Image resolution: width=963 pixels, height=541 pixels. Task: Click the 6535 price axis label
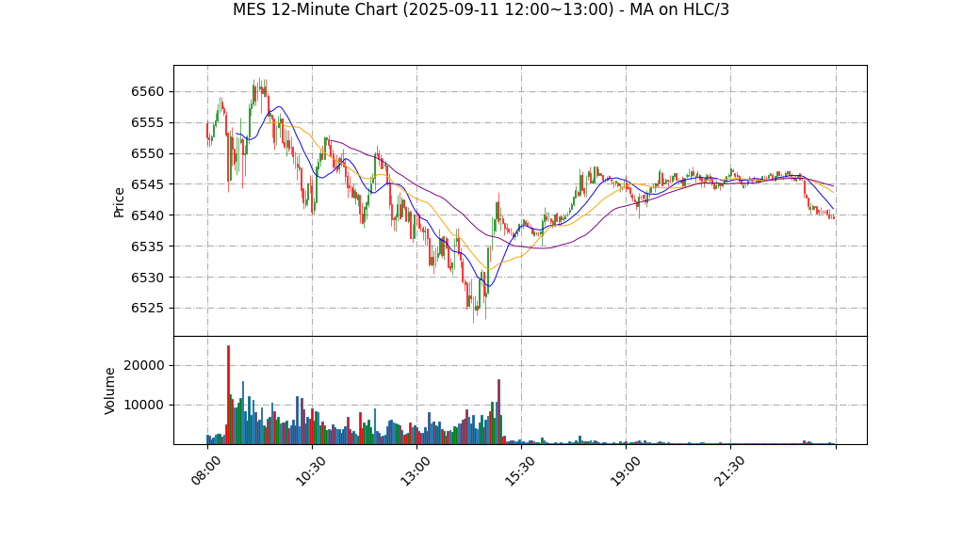tap(148, 247)
